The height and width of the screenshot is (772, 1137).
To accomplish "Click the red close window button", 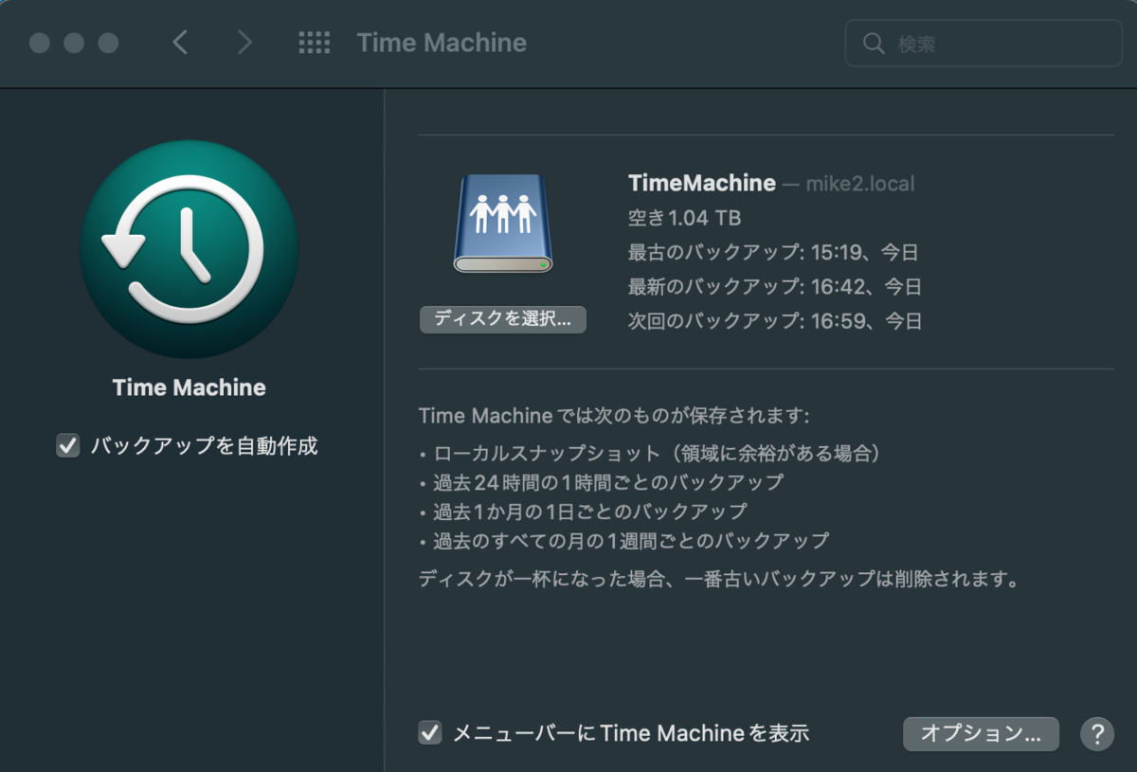I will click(40, 44).
